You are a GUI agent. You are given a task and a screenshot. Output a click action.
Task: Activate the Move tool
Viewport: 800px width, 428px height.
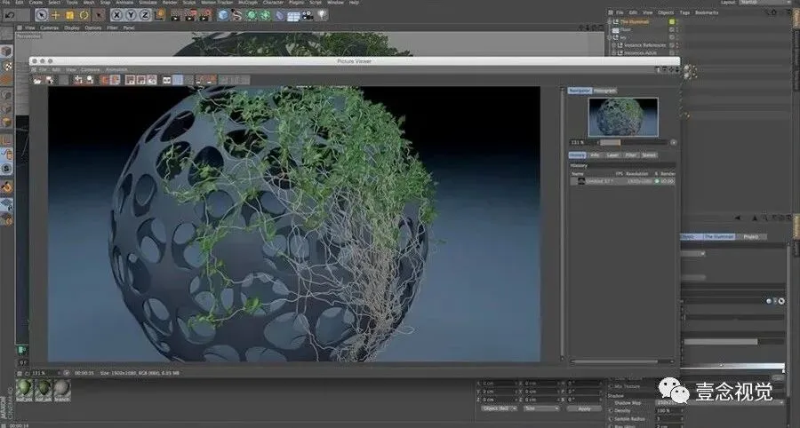(55, 15)
